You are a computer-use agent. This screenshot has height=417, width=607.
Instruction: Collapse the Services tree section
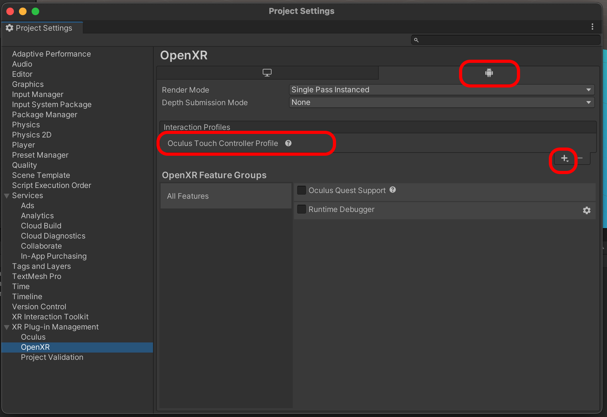pos(7,196)
